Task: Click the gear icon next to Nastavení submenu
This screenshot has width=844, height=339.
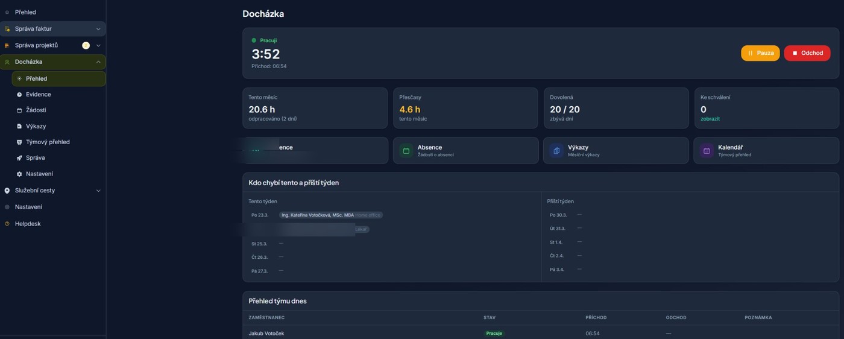Action: tap(19, 174)
